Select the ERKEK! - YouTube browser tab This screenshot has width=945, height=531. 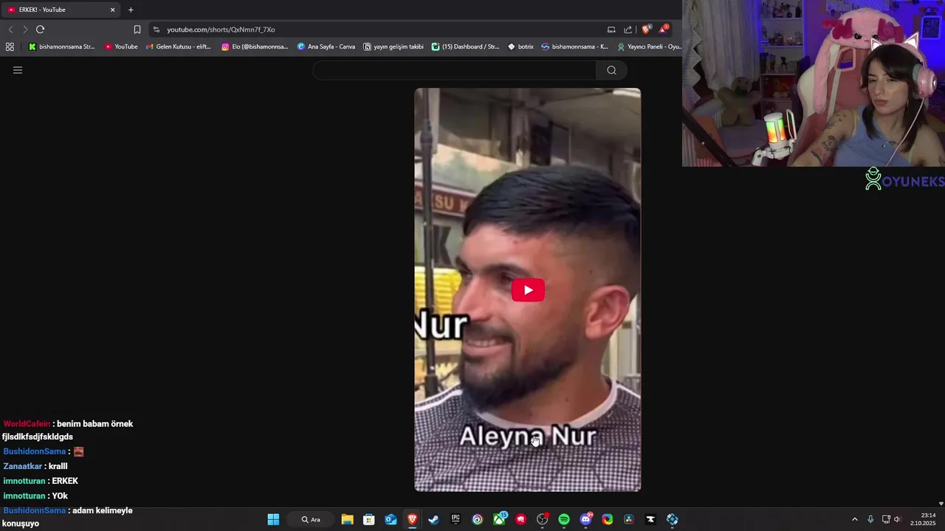pos(61,10)
